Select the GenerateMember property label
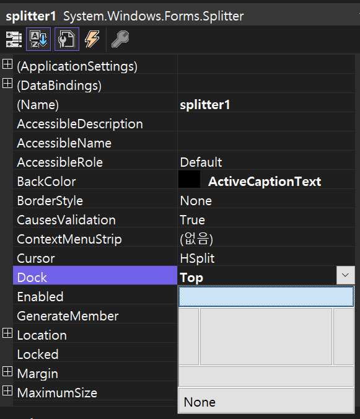The image size is (360, 419). tap(95, 314)
